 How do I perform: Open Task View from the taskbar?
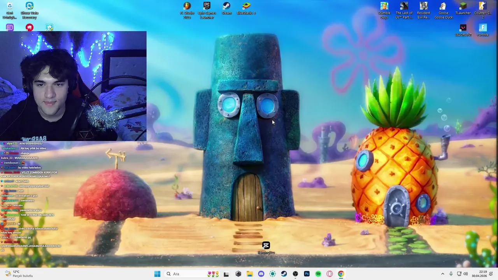coord(226,274)
